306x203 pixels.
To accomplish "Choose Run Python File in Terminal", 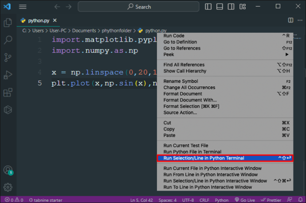I will (225, 152).
